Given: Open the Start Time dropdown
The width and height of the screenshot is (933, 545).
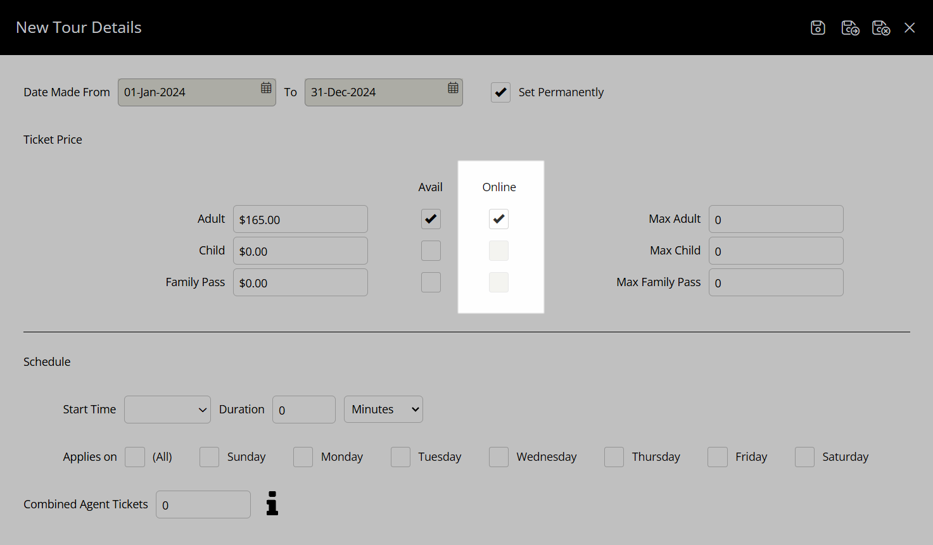Looking at the screenshot, I should point(167,410).
